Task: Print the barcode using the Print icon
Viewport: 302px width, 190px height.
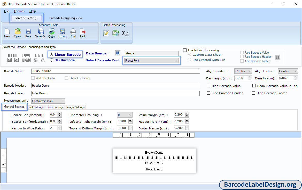Action: (x=73, y=31)
